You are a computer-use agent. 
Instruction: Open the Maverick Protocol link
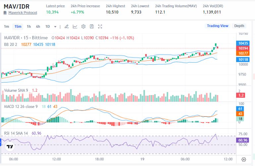pyautogui.click(x=23, y=13)
